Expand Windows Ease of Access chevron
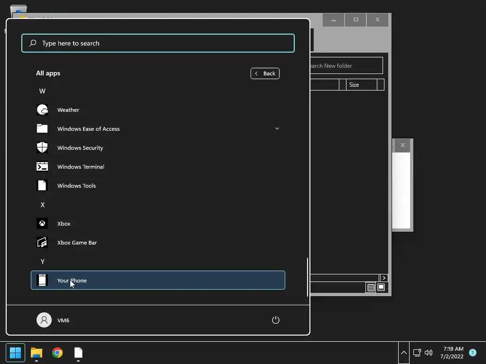Viewport: 486px width, 364px height. pos(277,128)
